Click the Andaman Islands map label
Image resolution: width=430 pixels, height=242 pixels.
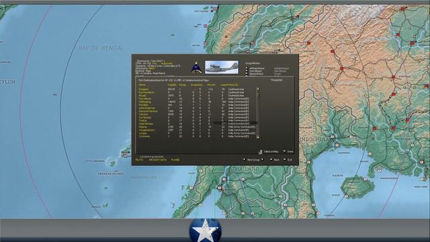pos(111,173)
